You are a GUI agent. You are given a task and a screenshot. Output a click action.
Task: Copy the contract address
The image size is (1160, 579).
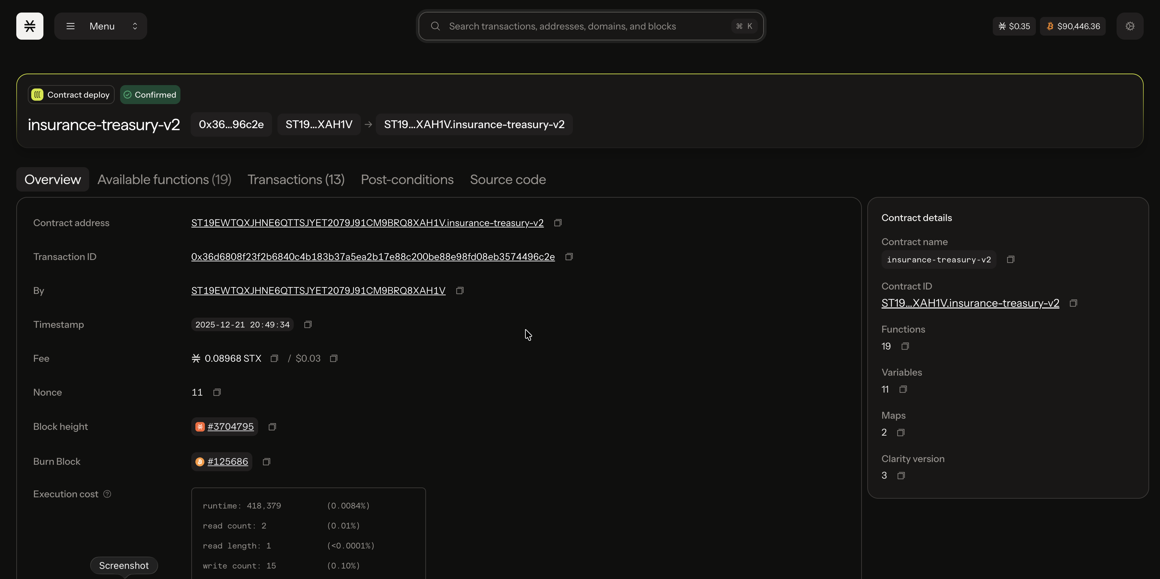pos(558,223)
